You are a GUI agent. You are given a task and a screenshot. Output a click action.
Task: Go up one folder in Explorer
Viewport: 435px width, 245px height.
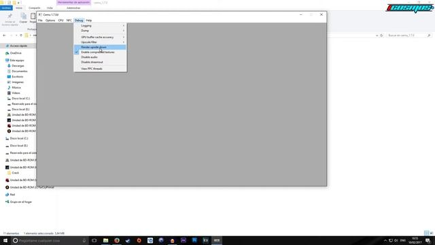click(21, 35)
